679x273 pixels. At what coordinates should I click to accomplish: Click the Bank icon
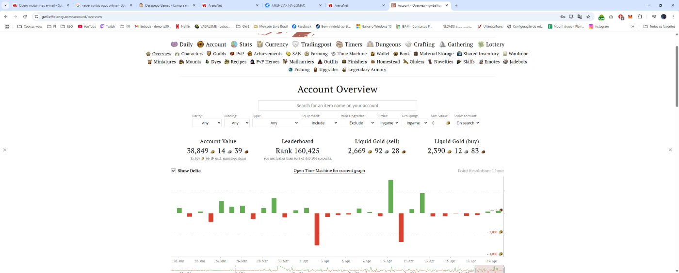click(x=395, y=54)
